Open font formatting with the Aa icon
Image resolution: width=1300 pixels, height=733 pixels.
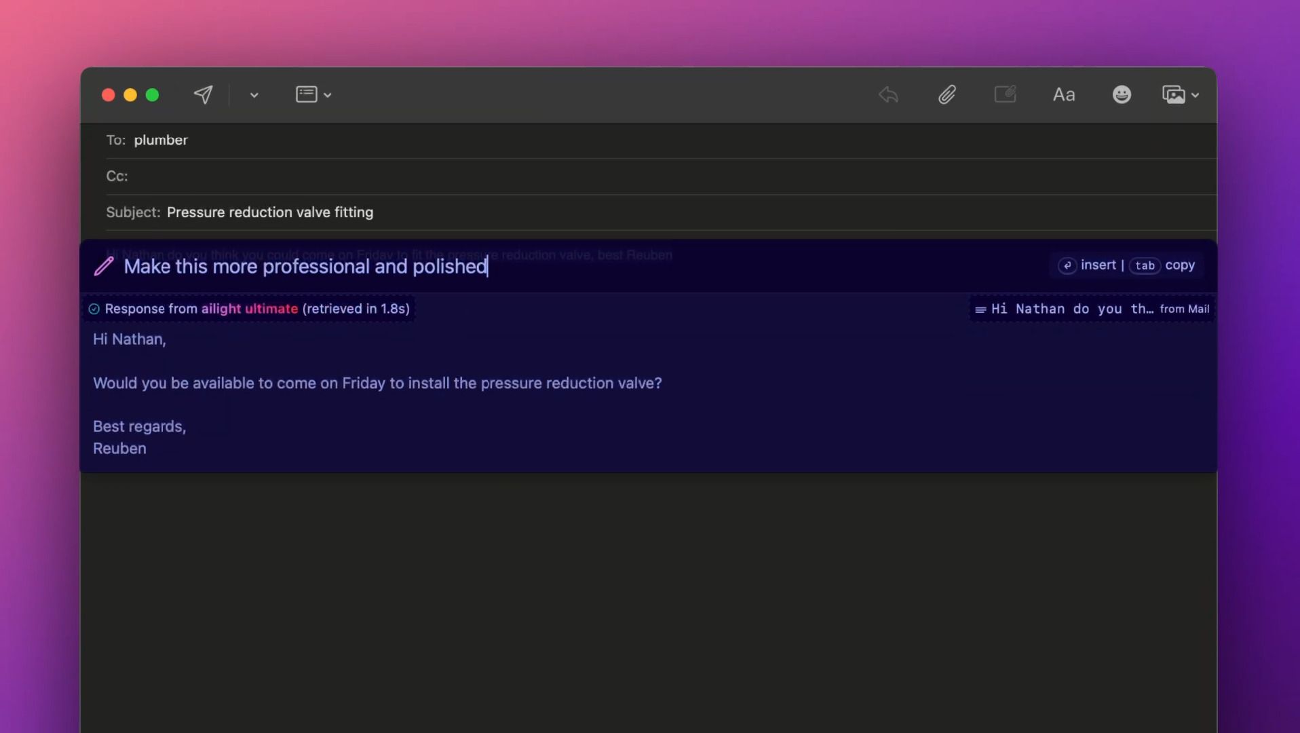coord(1063,94)
